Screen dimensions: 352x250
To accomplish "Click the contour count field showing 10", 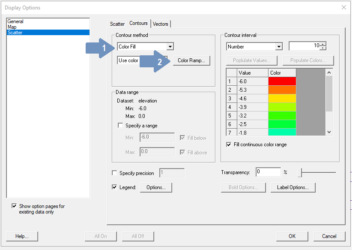I will pos(304,46).
